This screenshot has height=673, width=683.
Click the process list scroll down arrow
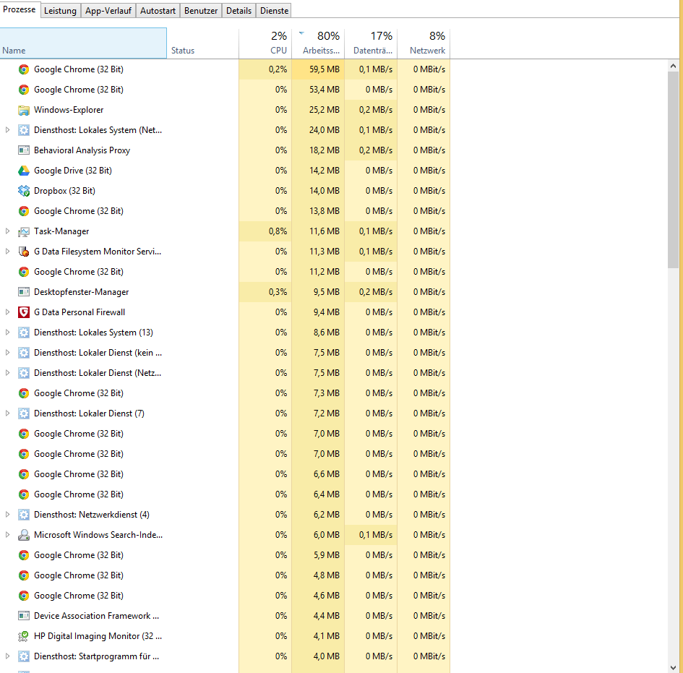coord(673,667)
